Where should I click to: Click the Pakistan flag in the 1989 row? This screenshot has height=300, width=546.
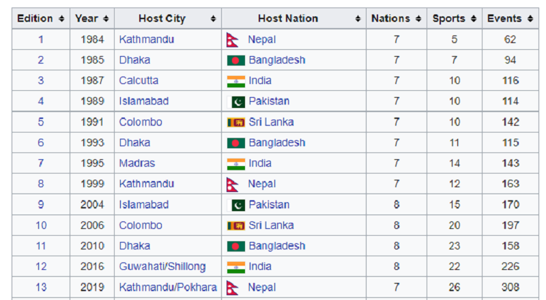click(x=235, y=101)
